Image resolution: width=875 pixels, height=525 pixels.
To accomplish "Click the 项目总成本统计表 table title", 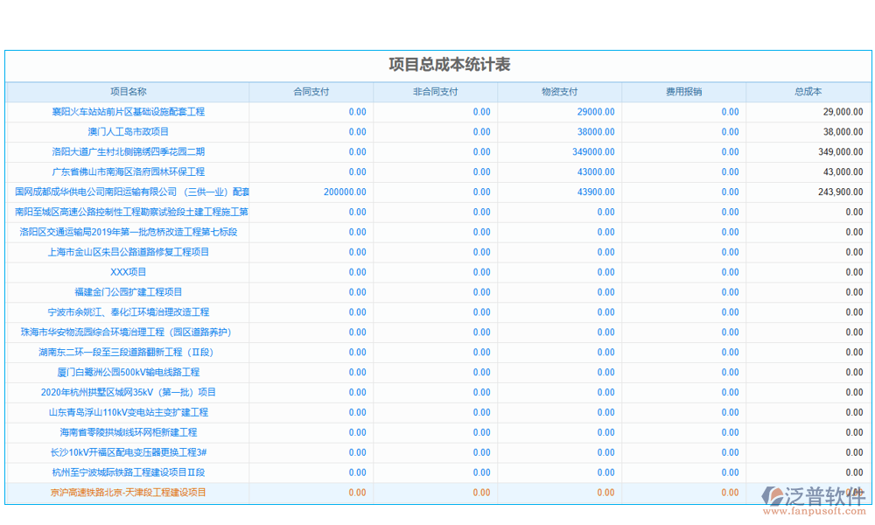I will coord(437,66).
